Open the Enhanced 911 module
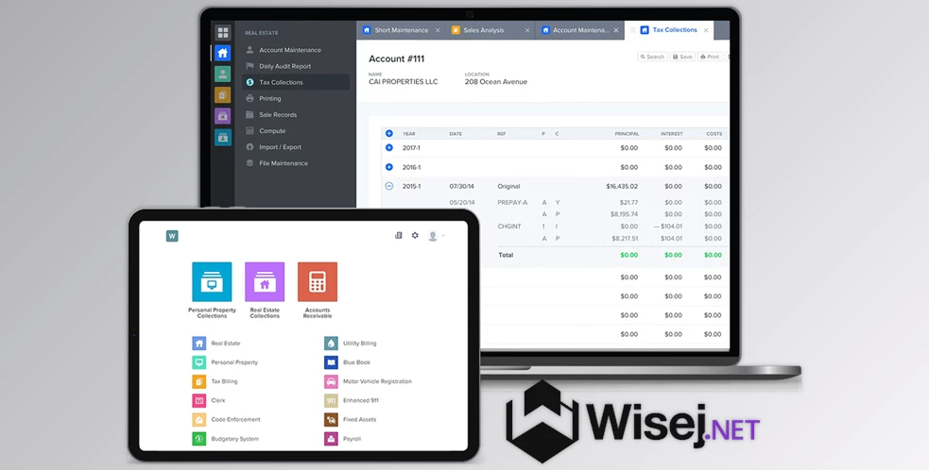929x470 pixels. (332, 400)
